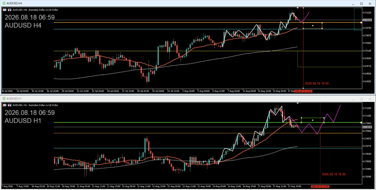The height and width of the screenshot is (190, 376).
Task: Close the AUDUSD,H4 window
Action: [x=370, y=4]
